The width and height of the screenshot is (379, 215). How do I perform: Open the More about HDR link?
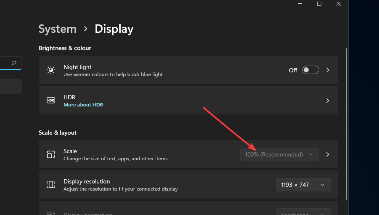[x=83, y=105]
